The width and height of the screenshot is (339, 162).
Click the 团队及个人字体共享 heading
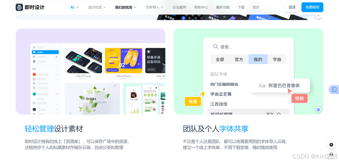click(x=216, y=129)
